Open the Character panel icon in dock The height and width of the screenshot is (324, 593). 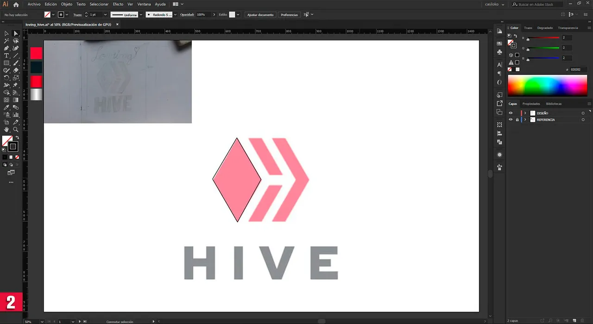tap(499, 65)
